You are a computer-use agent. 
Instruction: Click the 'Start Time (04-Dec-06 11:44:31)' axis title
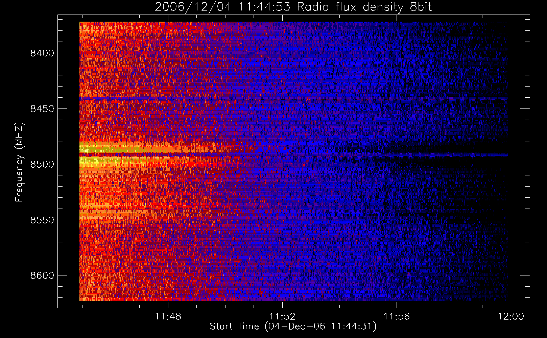293,327
